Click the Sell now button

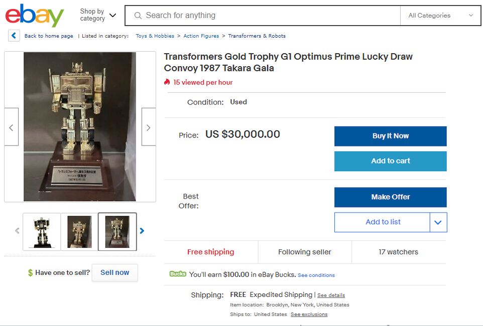pos(114,272)
